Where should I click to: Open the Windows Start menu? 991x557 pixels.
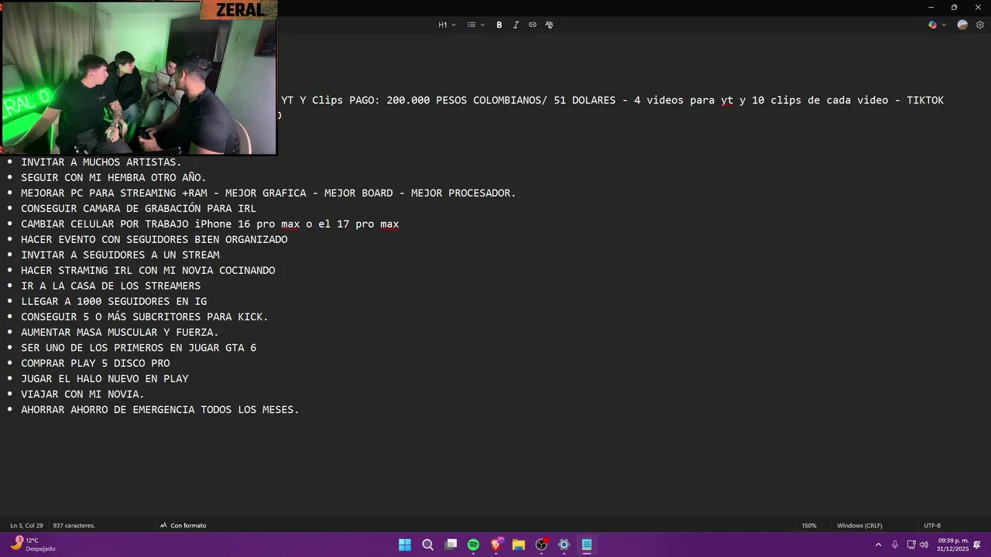[405, 545]
